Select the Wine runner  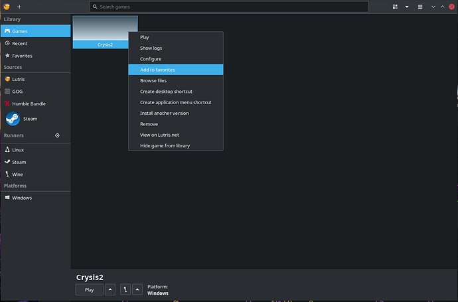coord(36,175)
